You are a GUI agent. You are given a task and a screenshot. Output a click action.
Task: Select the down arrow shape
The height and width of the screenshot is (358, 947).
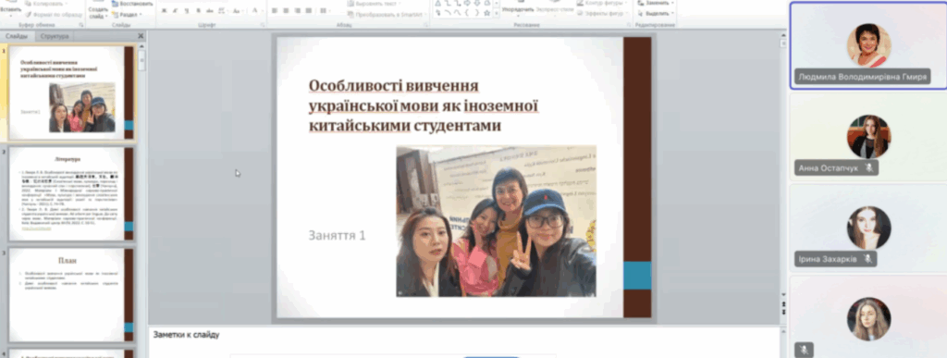[x=477, y=3]
